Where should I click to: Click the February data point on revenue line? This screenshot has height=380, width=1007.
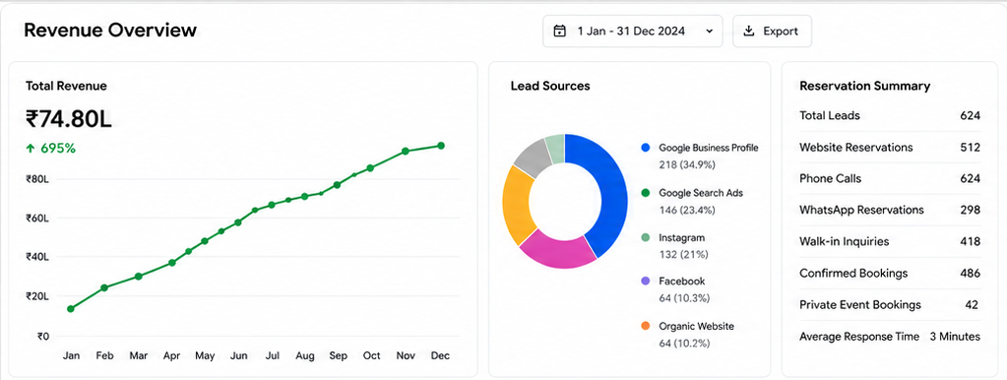[x=104, y=287]
